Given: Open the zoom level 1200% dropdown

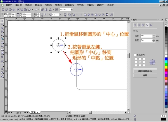Looking at the screenshot, I should pos(72,10).
